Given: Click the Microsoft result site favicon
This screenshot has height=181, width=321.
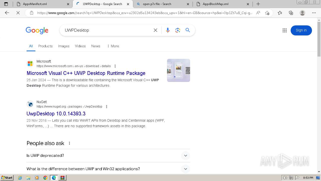Looking at the screenshot, I should pyautogui.click(x=30, y=64).
